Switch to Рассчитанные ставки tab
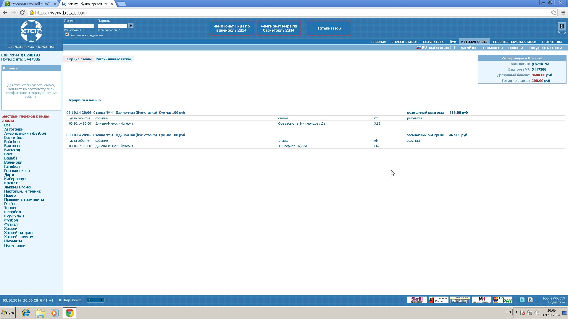568x319 pixels. click(x=114, y=59)
